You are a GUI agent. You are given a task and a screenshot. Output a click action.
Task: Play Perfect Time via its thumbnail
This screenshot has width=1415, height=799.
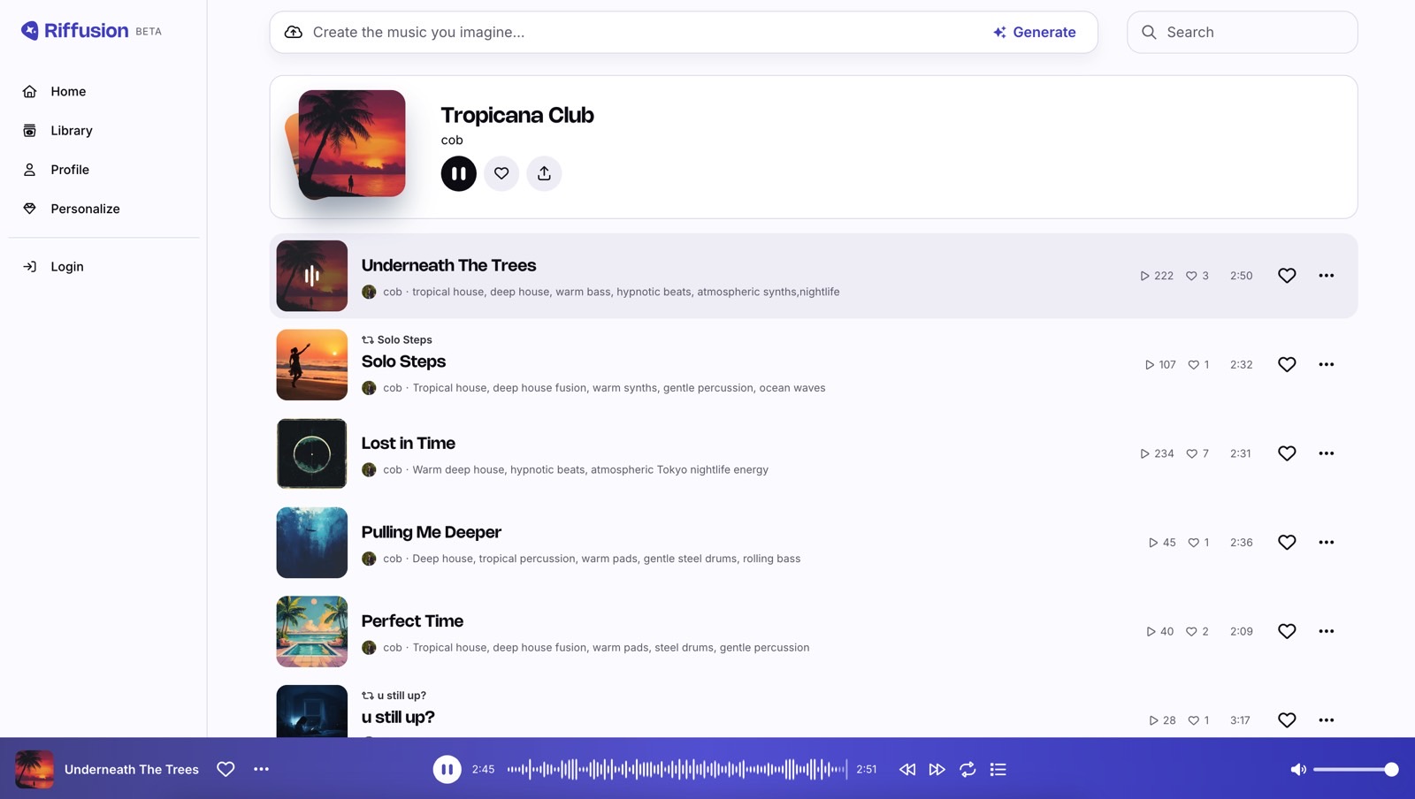point(312,631)
